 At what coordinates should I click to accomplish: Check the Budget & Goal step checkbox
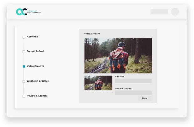click(x=24, y=52)
